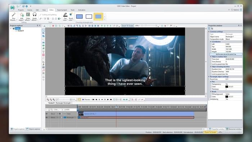Expand the rectangle style gallery
This screenshot has width=252, height=142.
(x=105, y=19)
